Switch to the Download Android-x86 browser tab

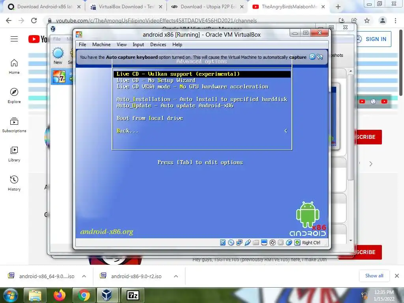44,7
